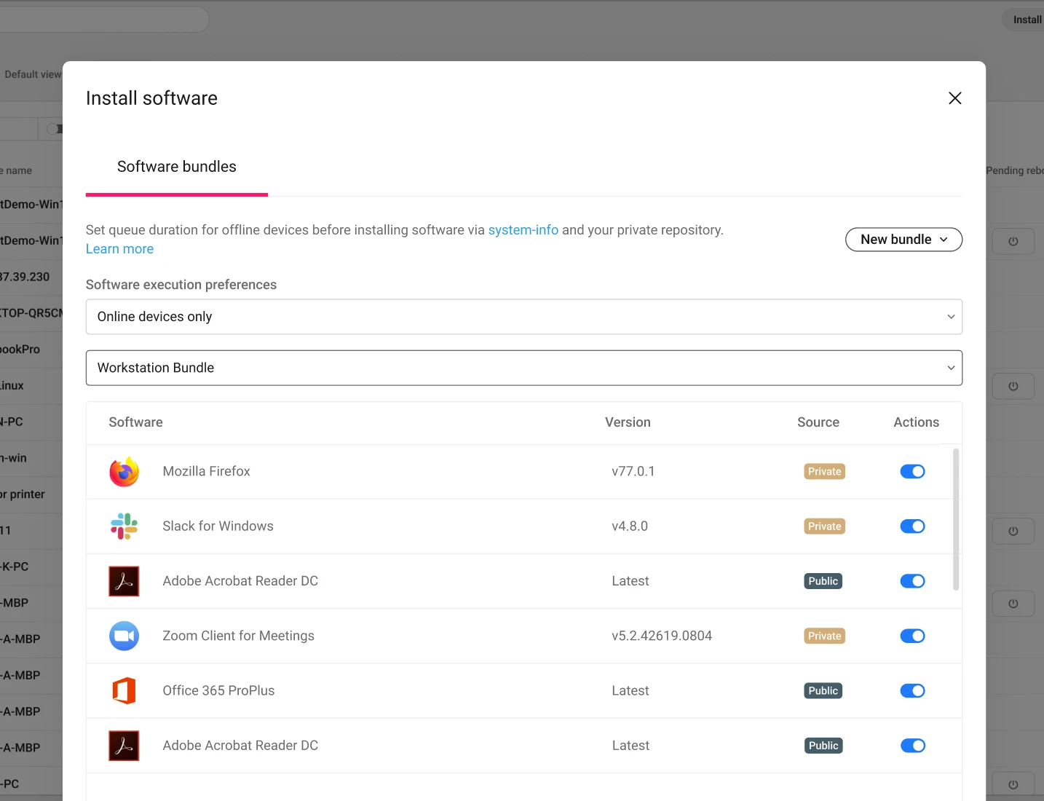Click the software list scrollbar
The height and width of the screenshot is (801, 1044).
click(x=956, y=519)
